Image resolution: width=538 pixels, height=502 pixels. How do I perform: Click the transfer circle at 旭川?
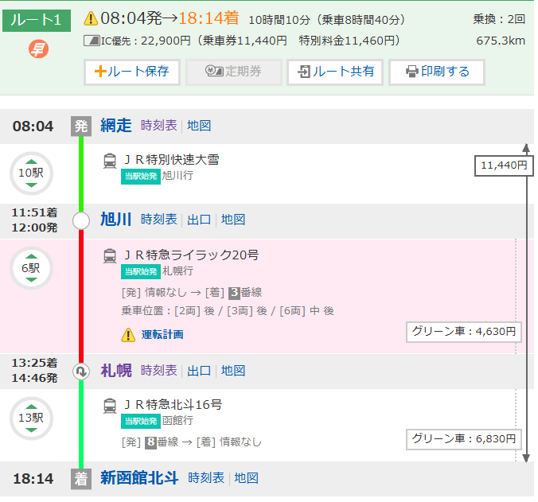(81, 221)
